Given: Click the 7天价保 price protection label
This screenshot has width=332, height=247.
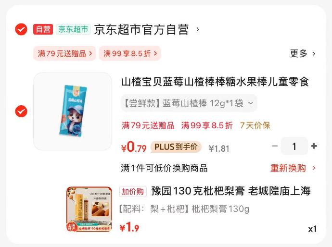Looking at the screenshot, I should pos(255,125).
